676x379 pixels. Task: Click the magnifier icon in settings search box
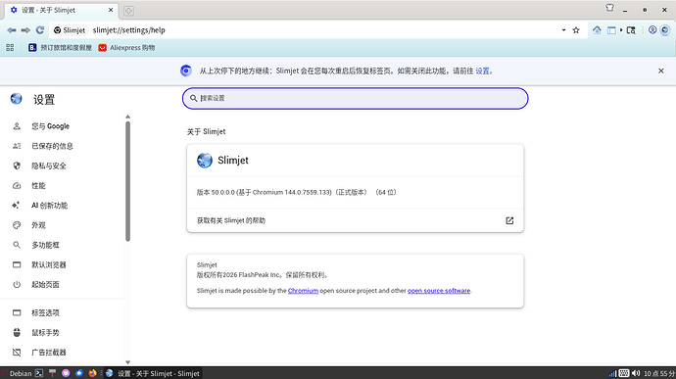(194, 98)
